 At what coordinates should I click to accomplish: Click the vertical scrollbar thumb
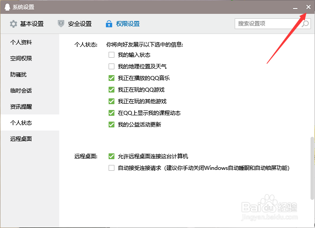pyautogui.click(x=312, y=168)
